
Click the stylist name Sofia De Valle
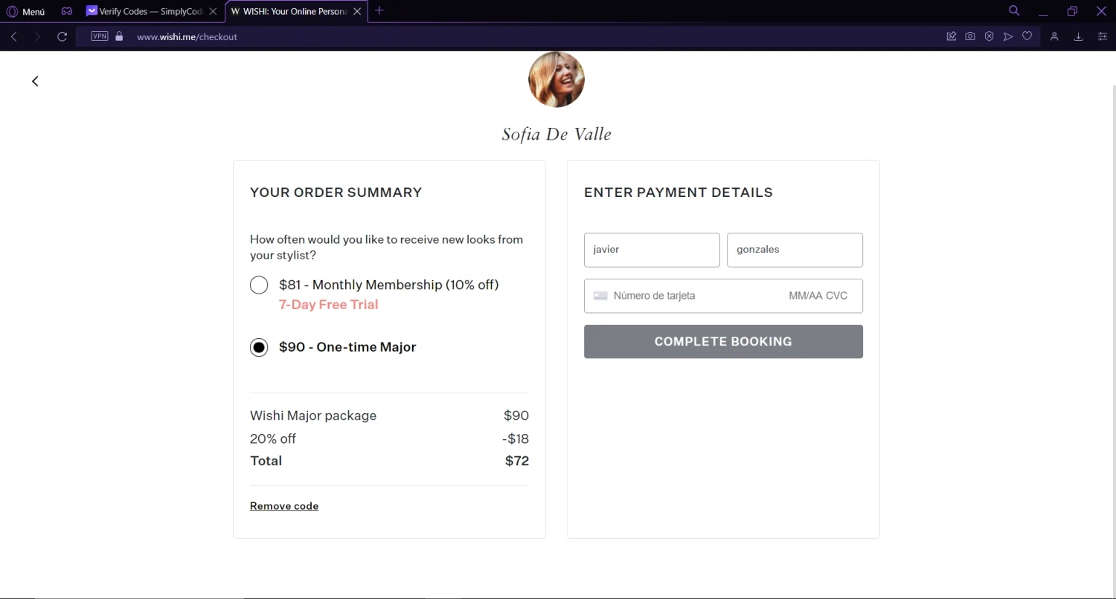557,135
